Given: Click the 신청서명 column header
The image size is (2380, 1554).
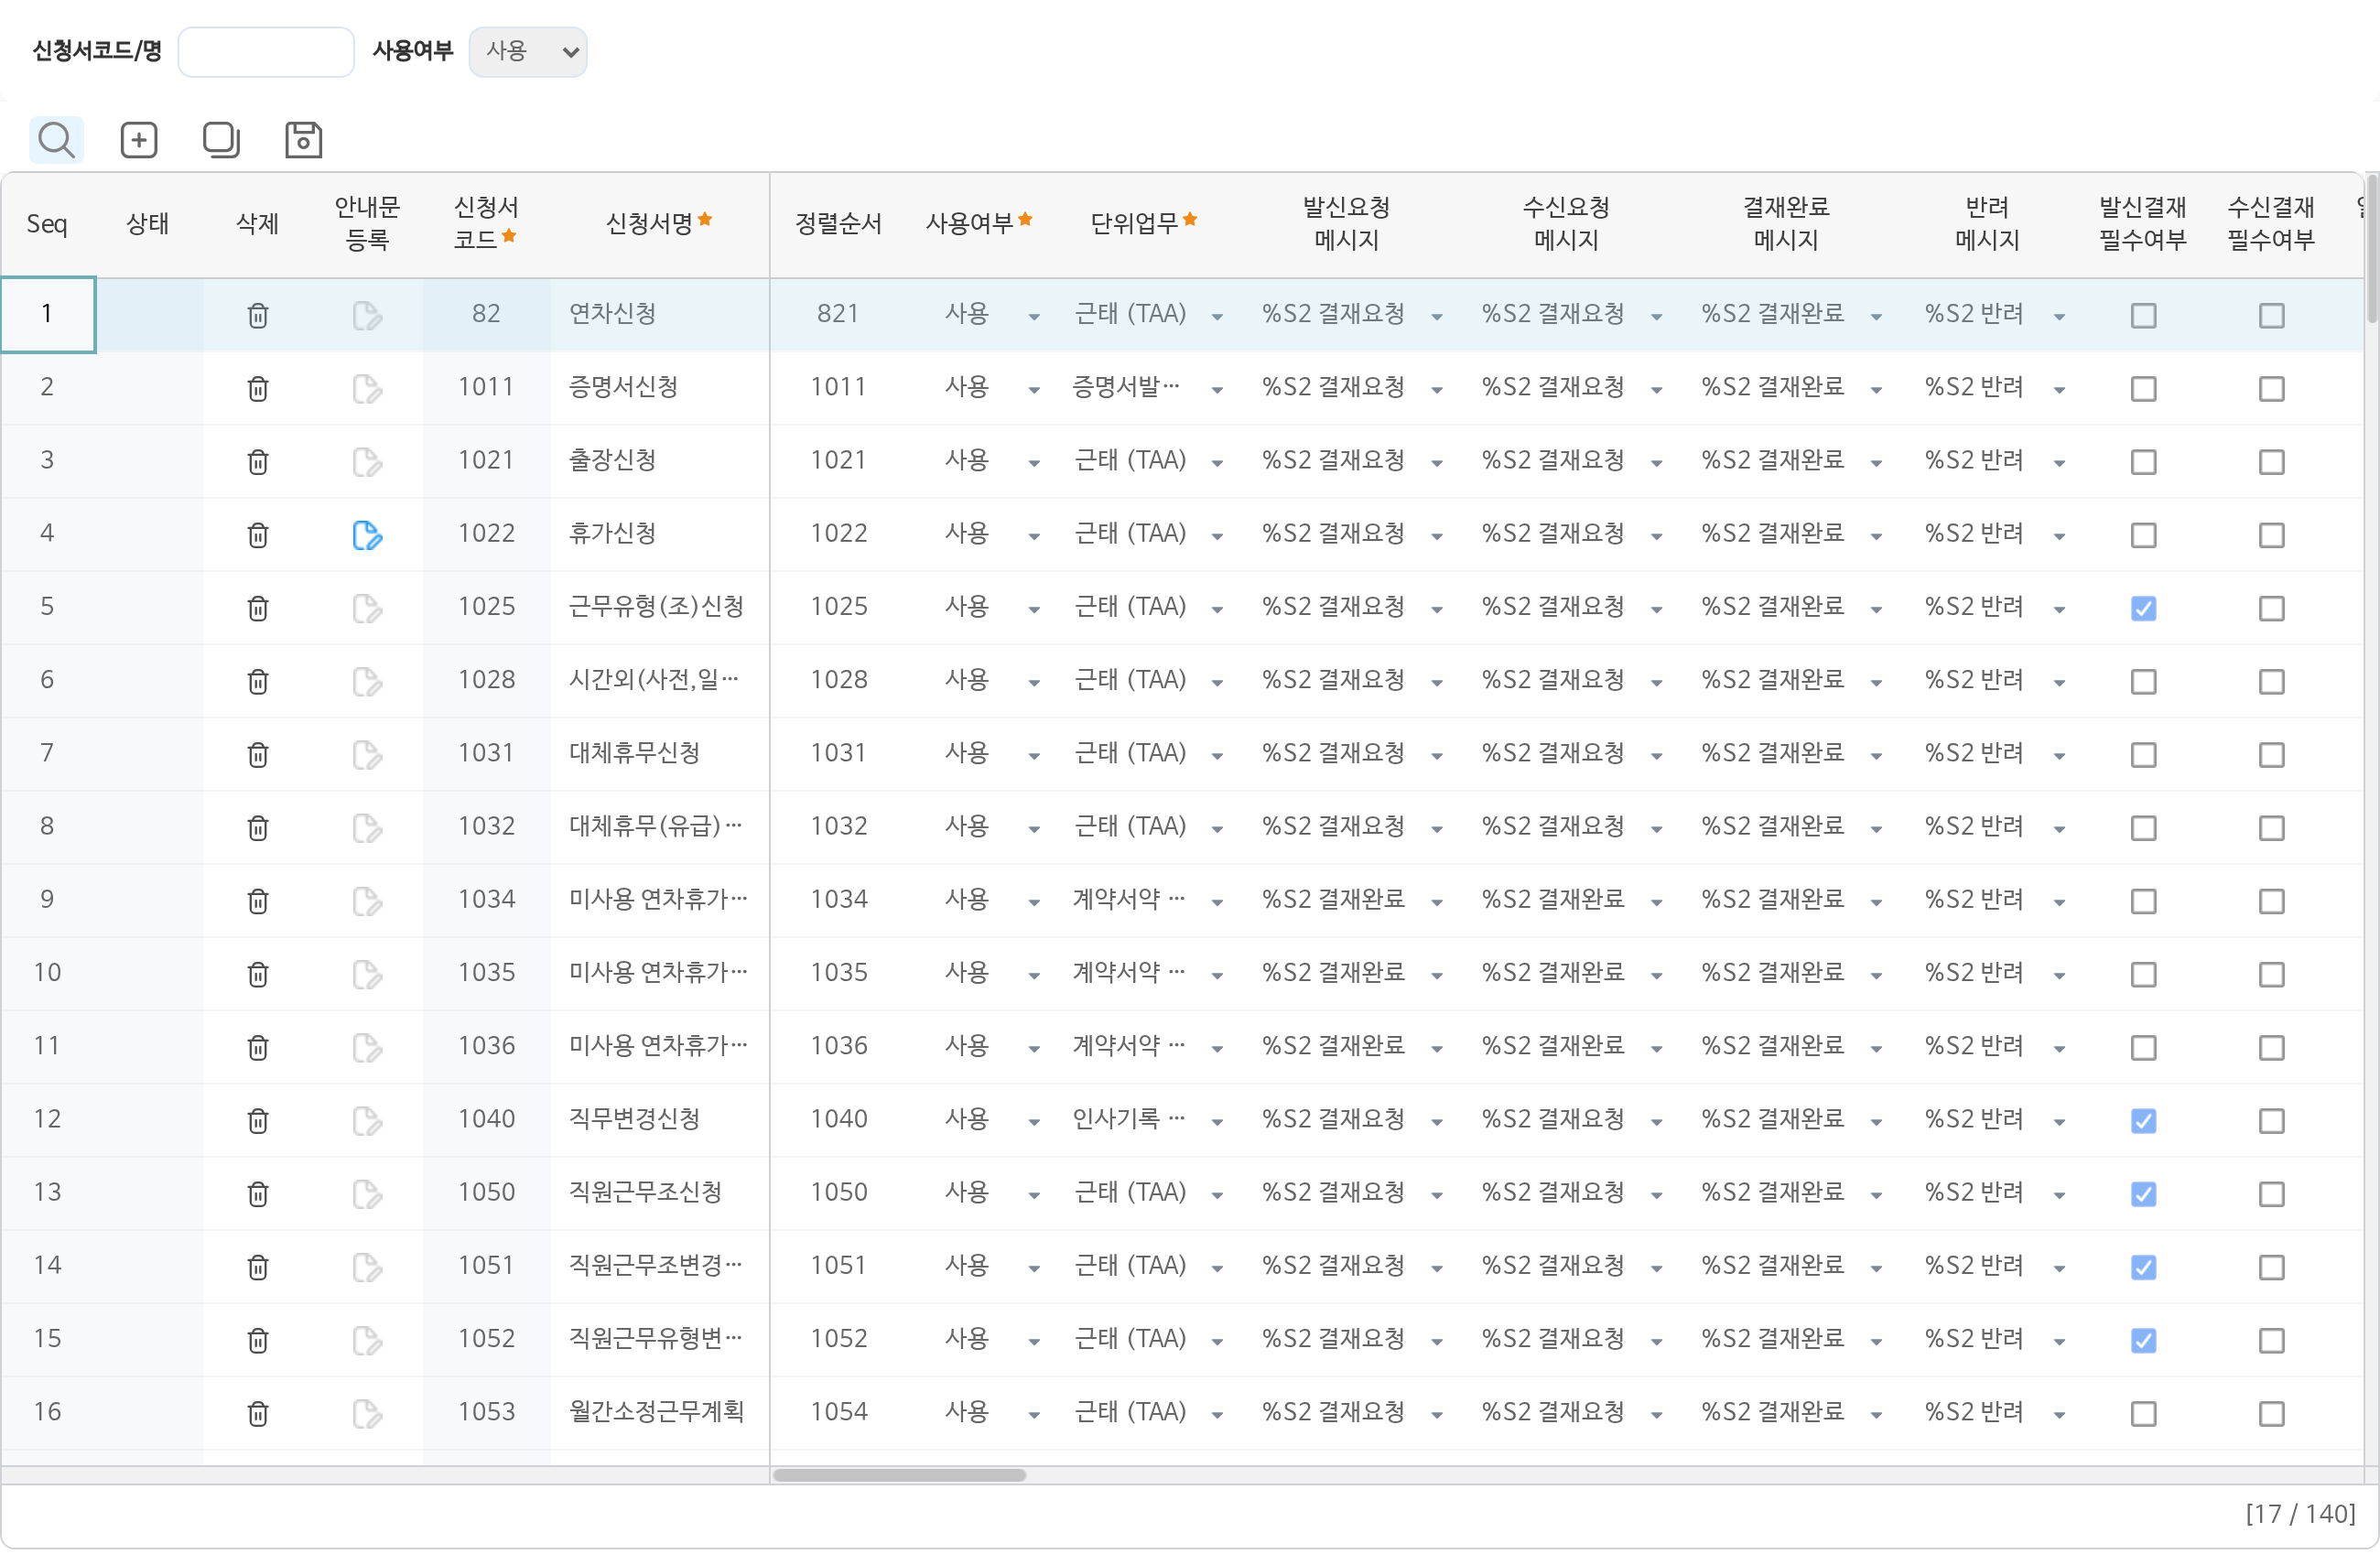Looking at the screenshot, I should coord(659,223).
